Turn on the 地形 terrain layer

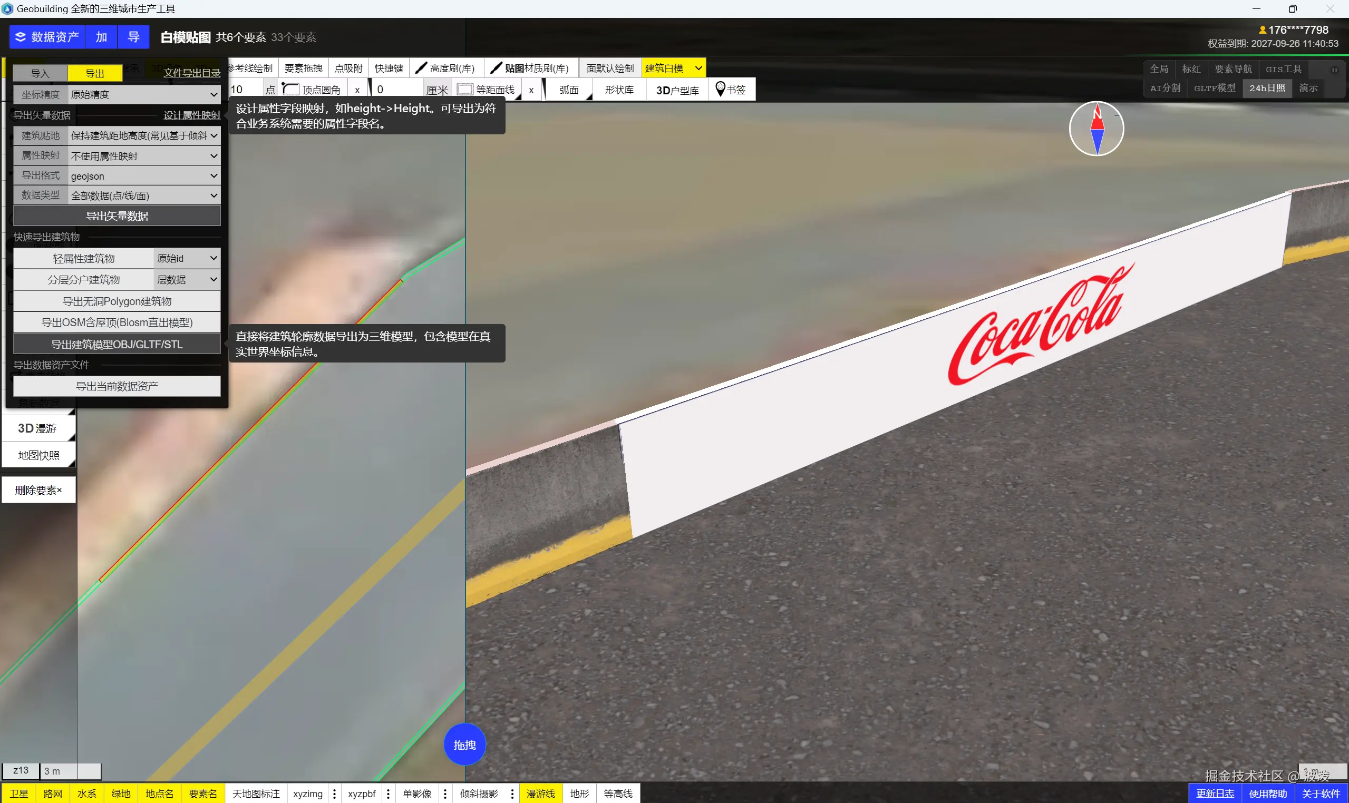(x=579, y=794)
